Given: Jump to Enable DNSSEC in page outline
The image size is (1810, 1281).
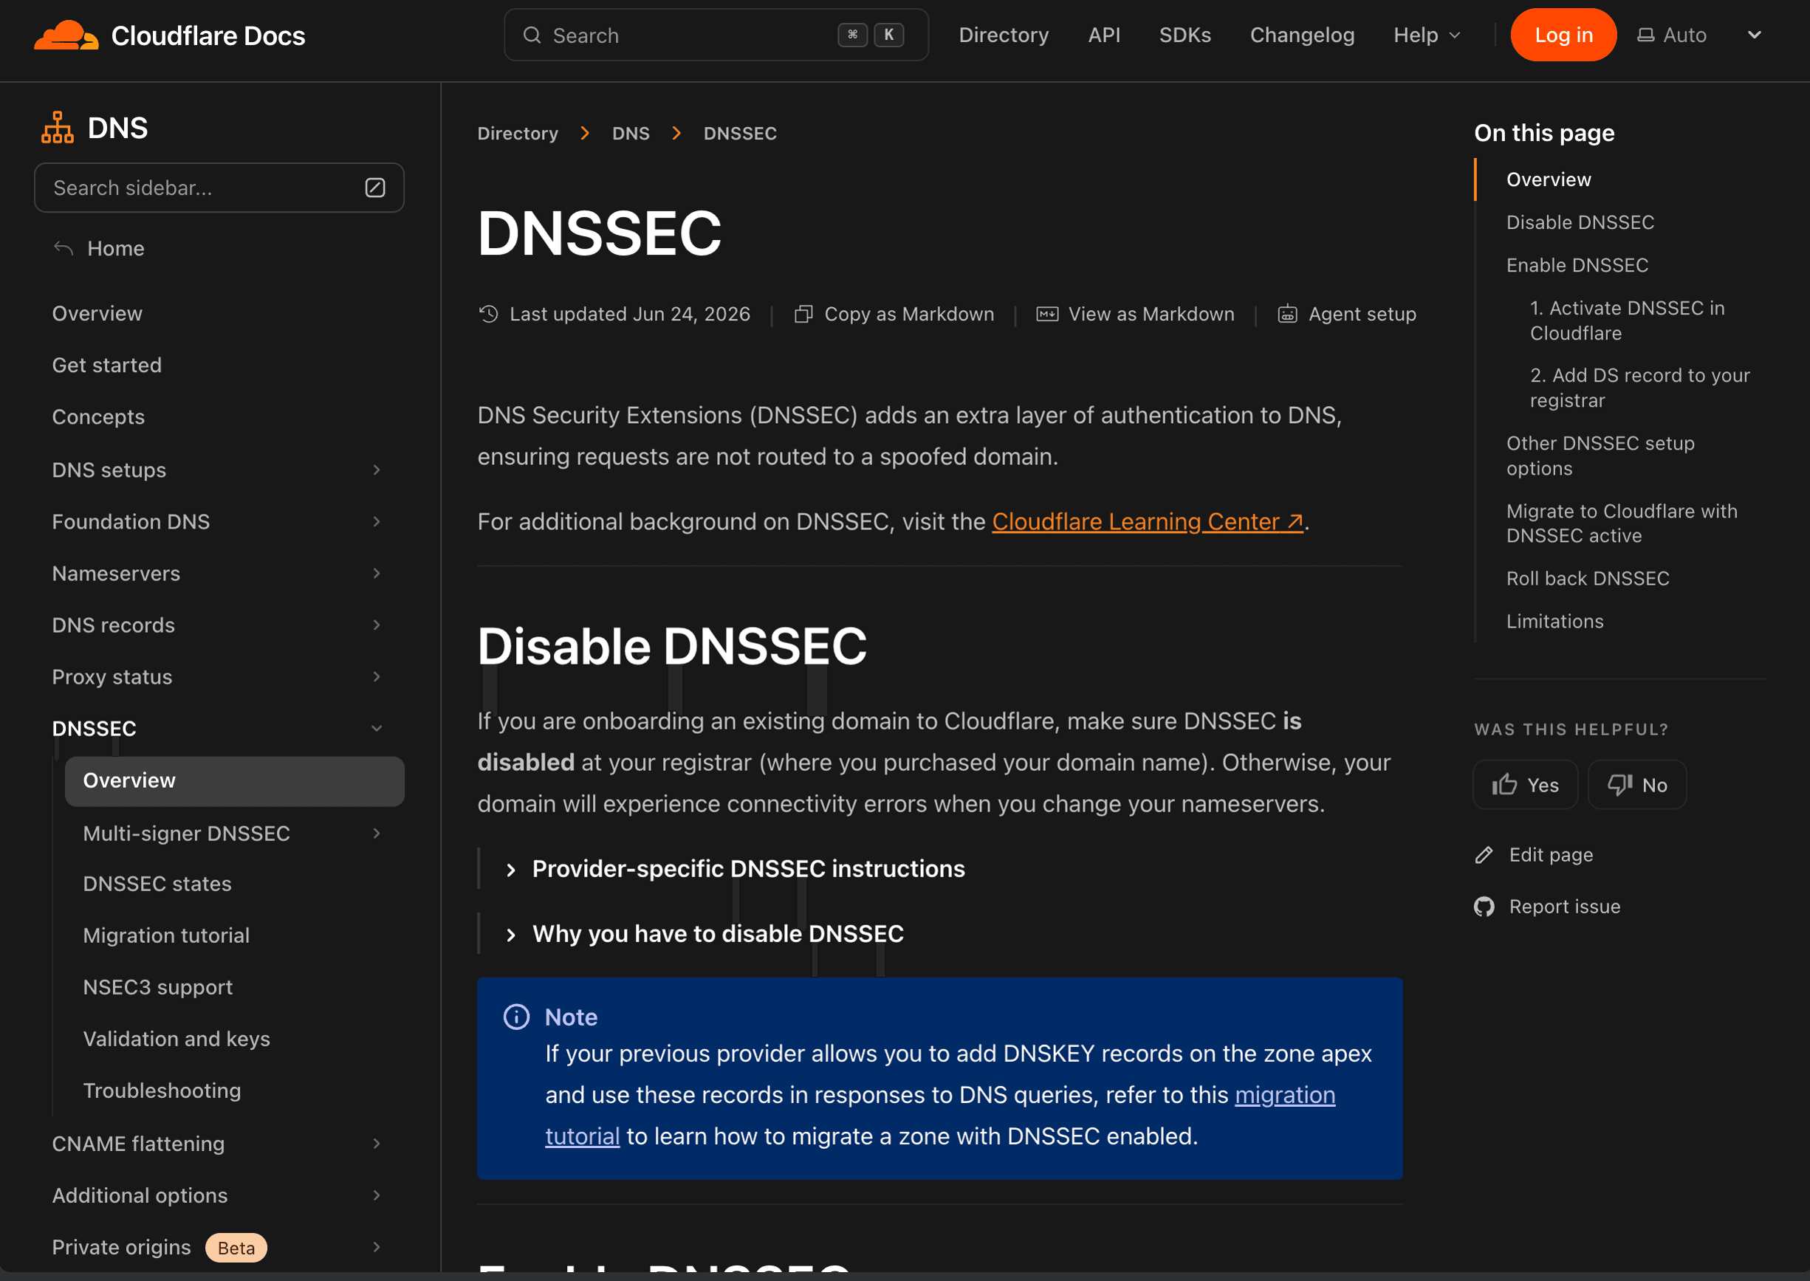Looking at the screenshot, I should pos(1577,265).
